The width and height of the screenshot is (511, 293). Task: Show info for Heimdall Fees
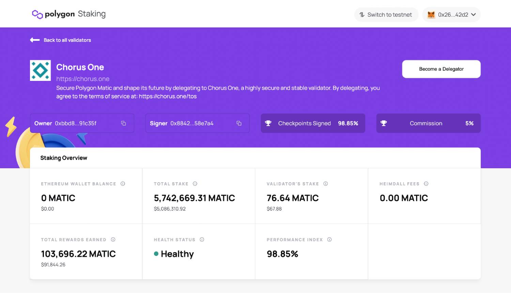pos(426,184)
